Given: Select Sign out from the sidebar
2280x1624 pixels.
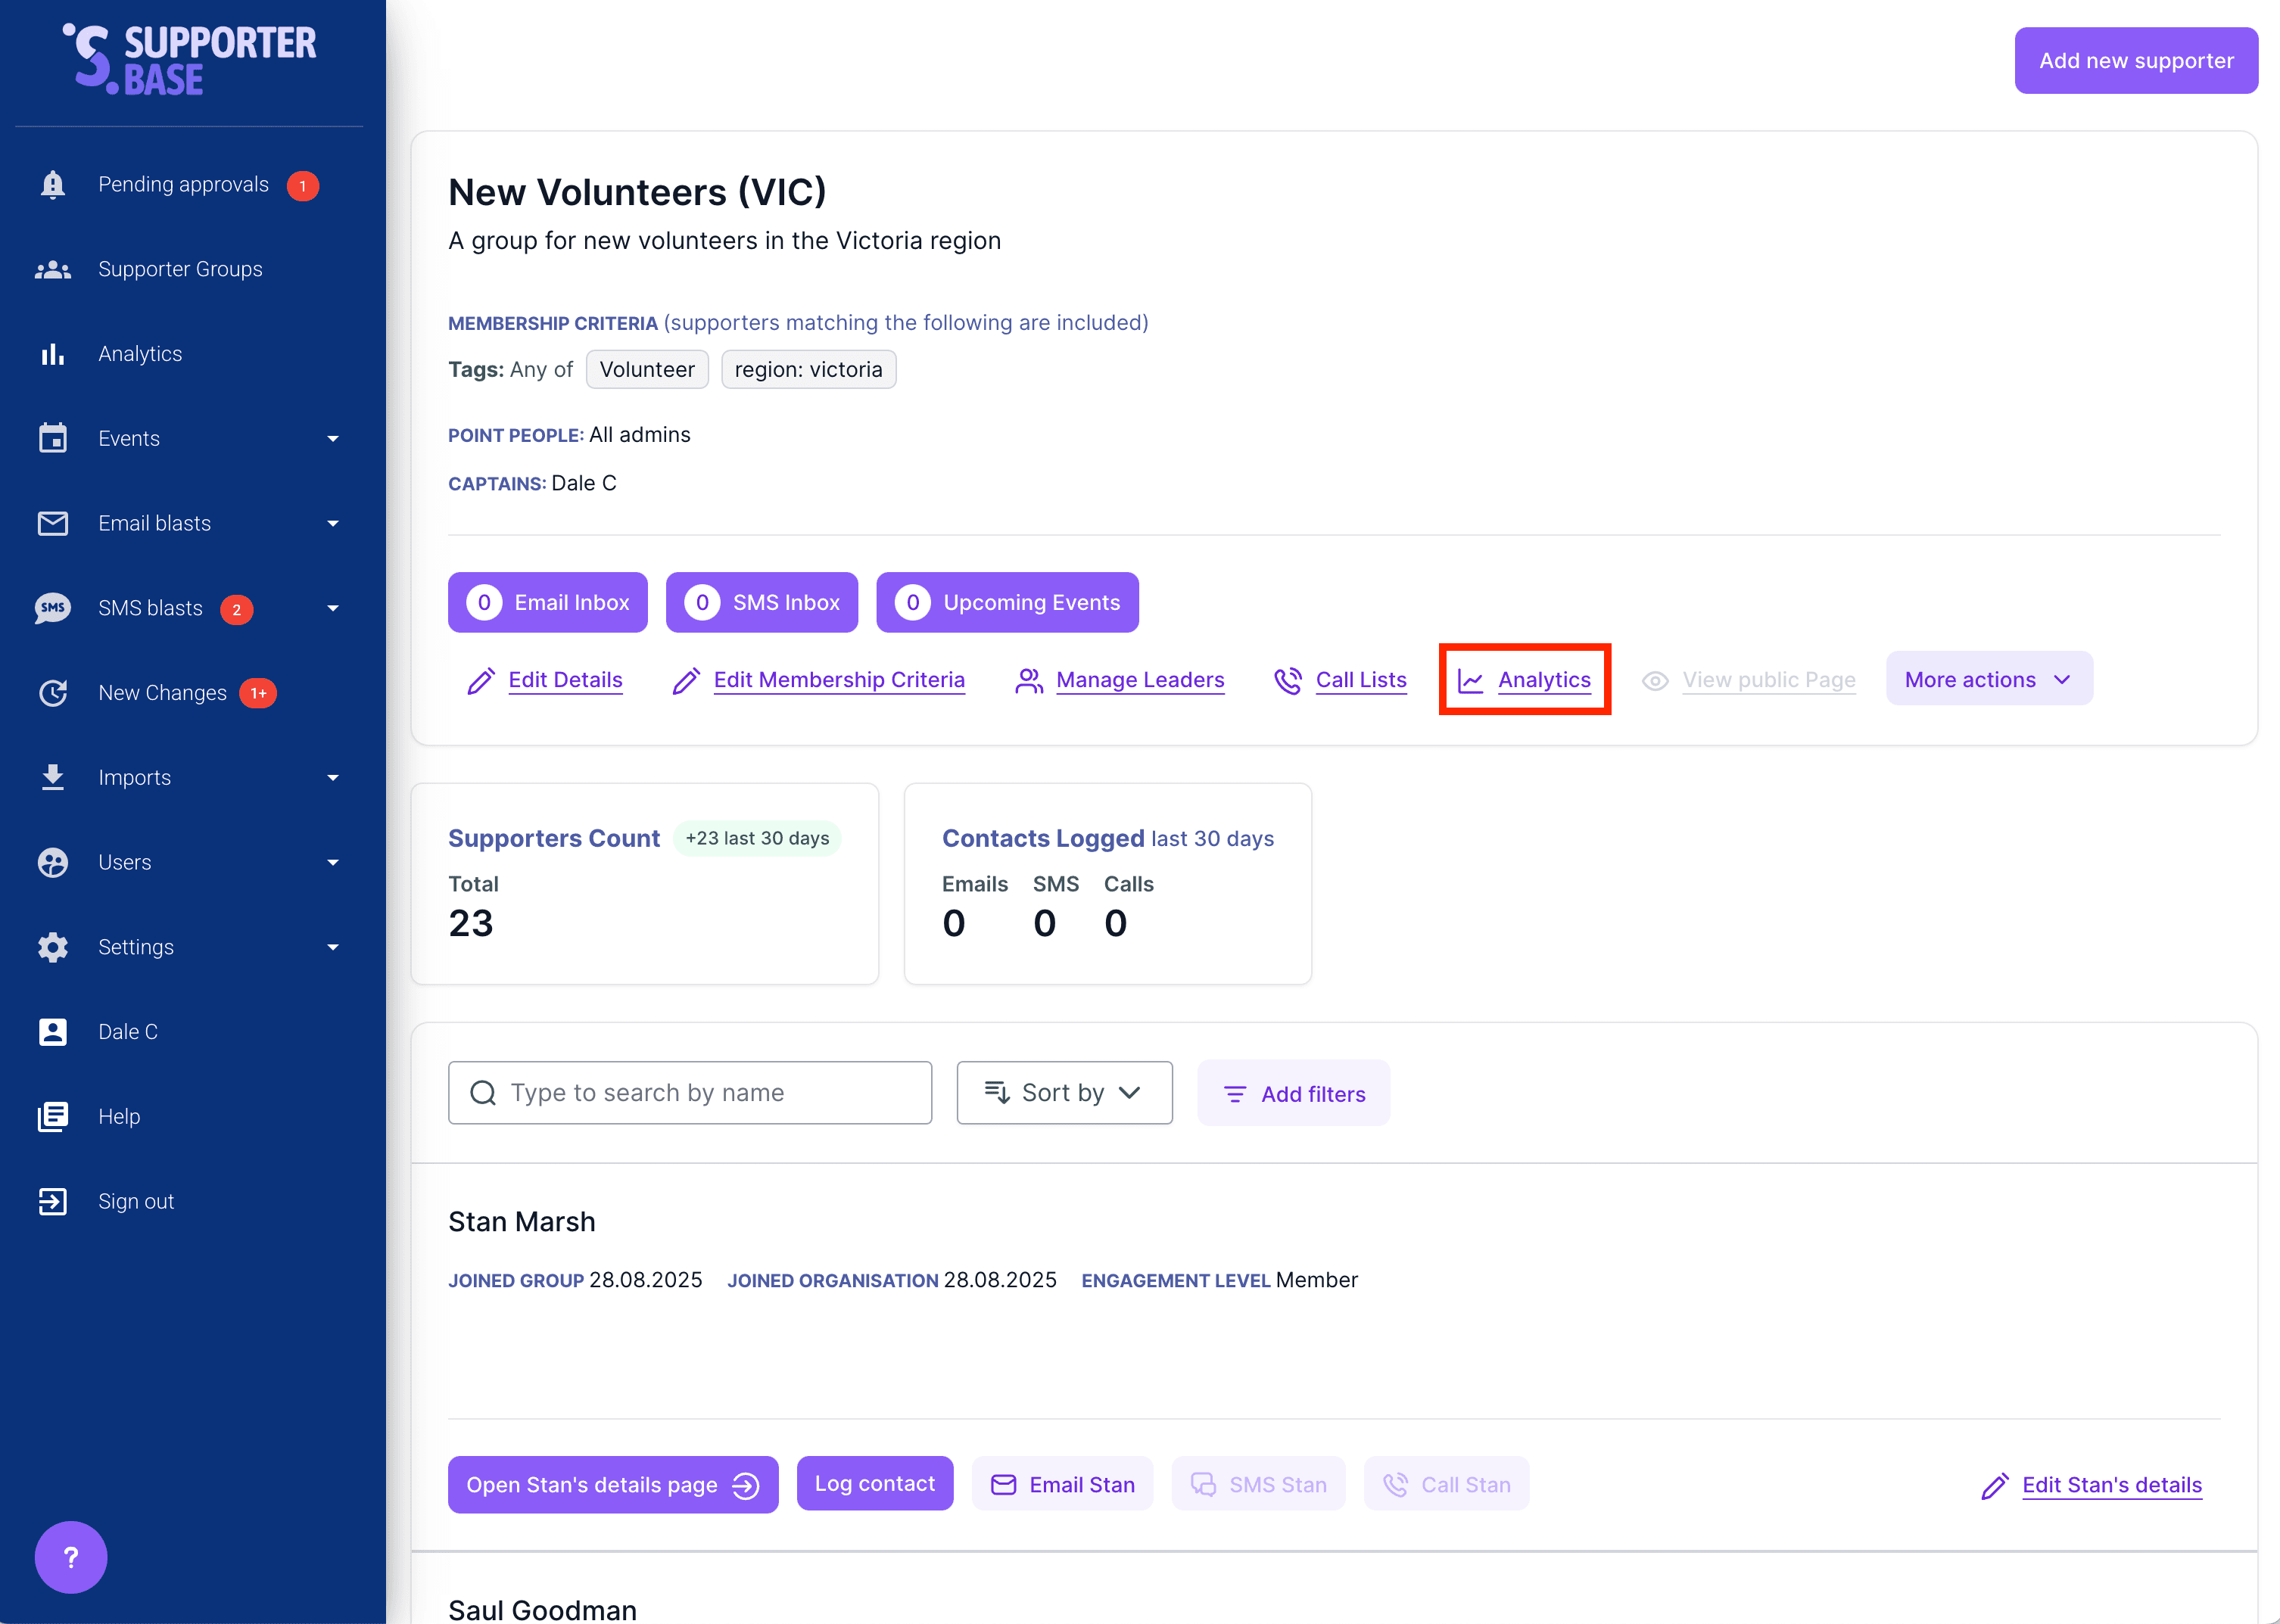Looking at the screenshot, I should click(x=136, y=1200).
